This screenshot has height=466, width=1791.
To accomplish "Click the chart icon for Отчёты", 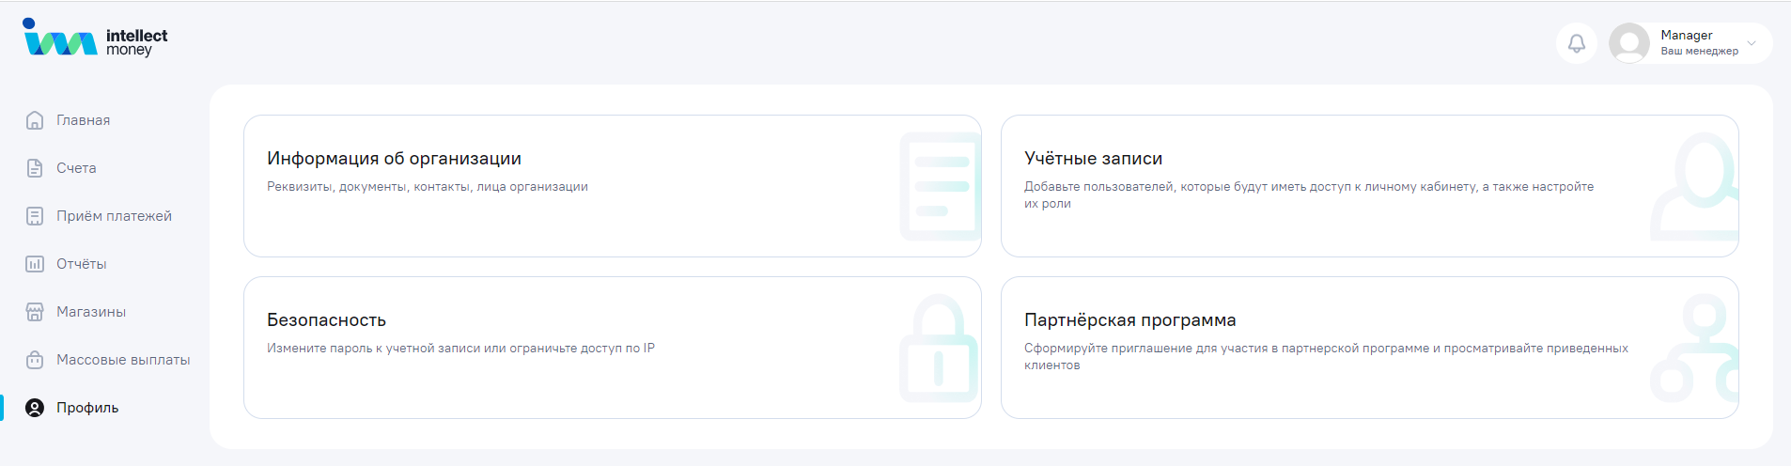I will (35, 264).
